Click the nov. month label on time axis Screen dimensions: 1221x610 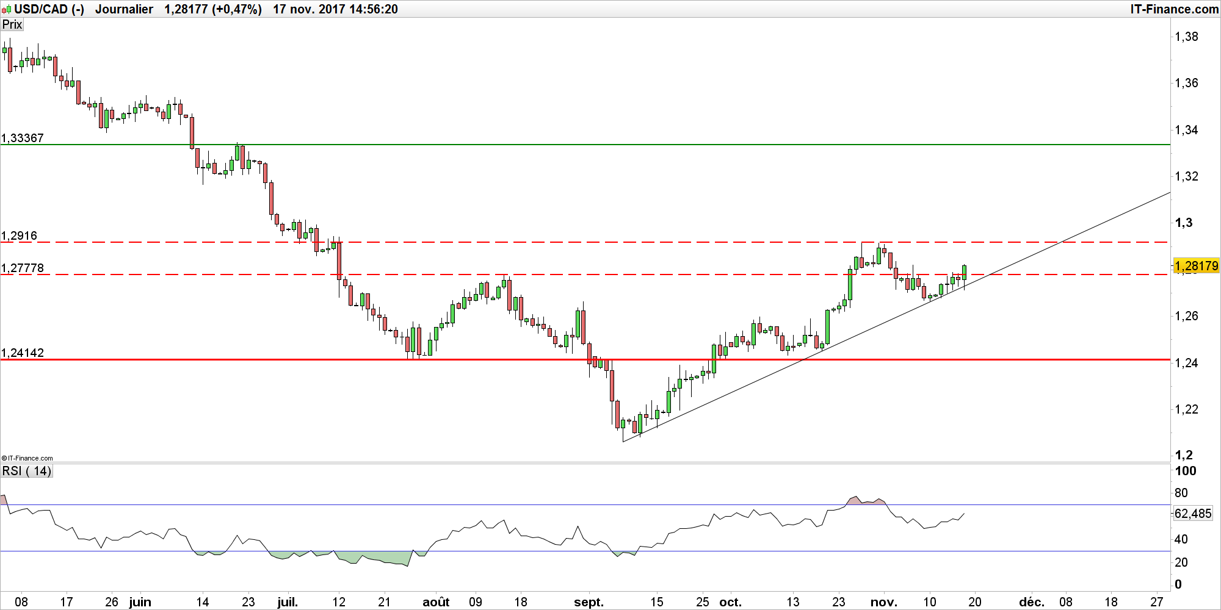(883, 602)
